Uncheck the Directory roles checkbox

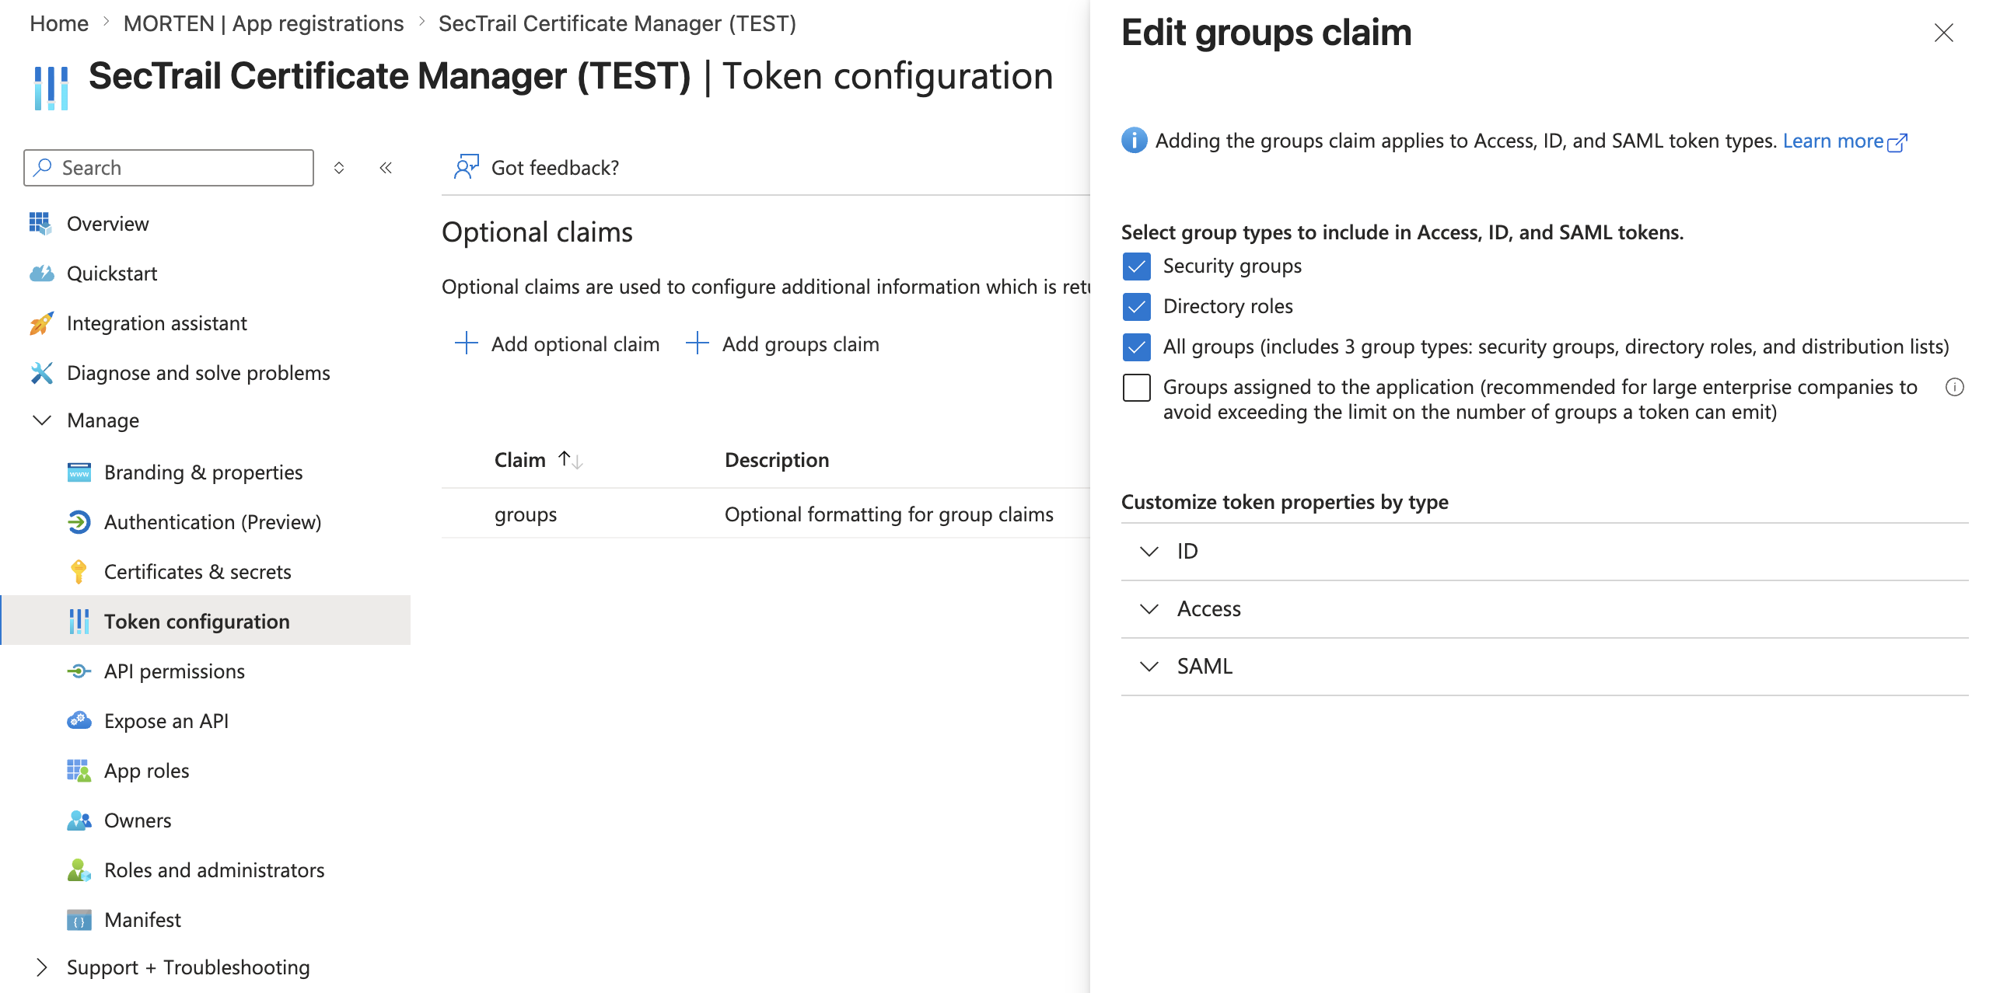tap(1136, 307)
